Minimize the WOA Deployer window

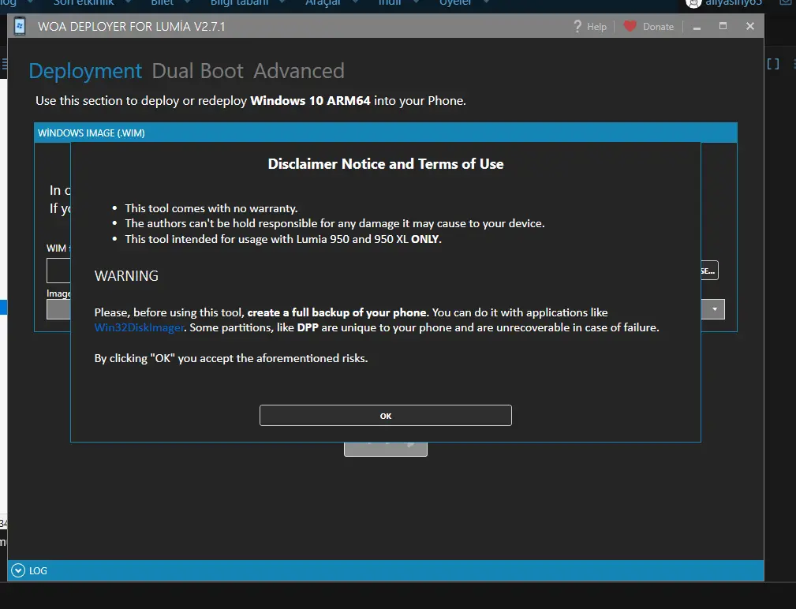click(697, 26)
